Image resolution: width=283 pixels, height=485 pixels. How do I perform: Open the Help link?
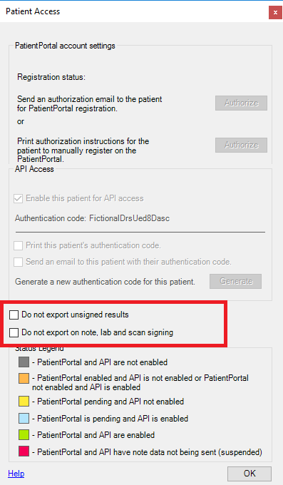tap(16, 474)
